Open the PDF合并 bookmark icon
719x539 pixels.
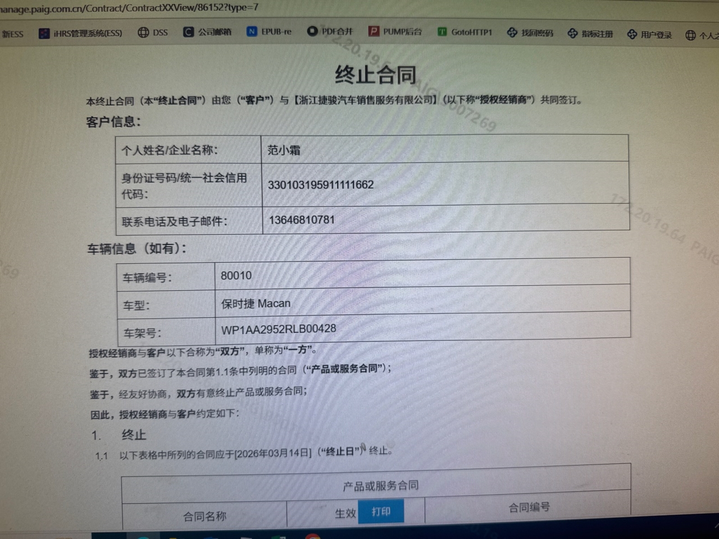click(x=312, y=31)
